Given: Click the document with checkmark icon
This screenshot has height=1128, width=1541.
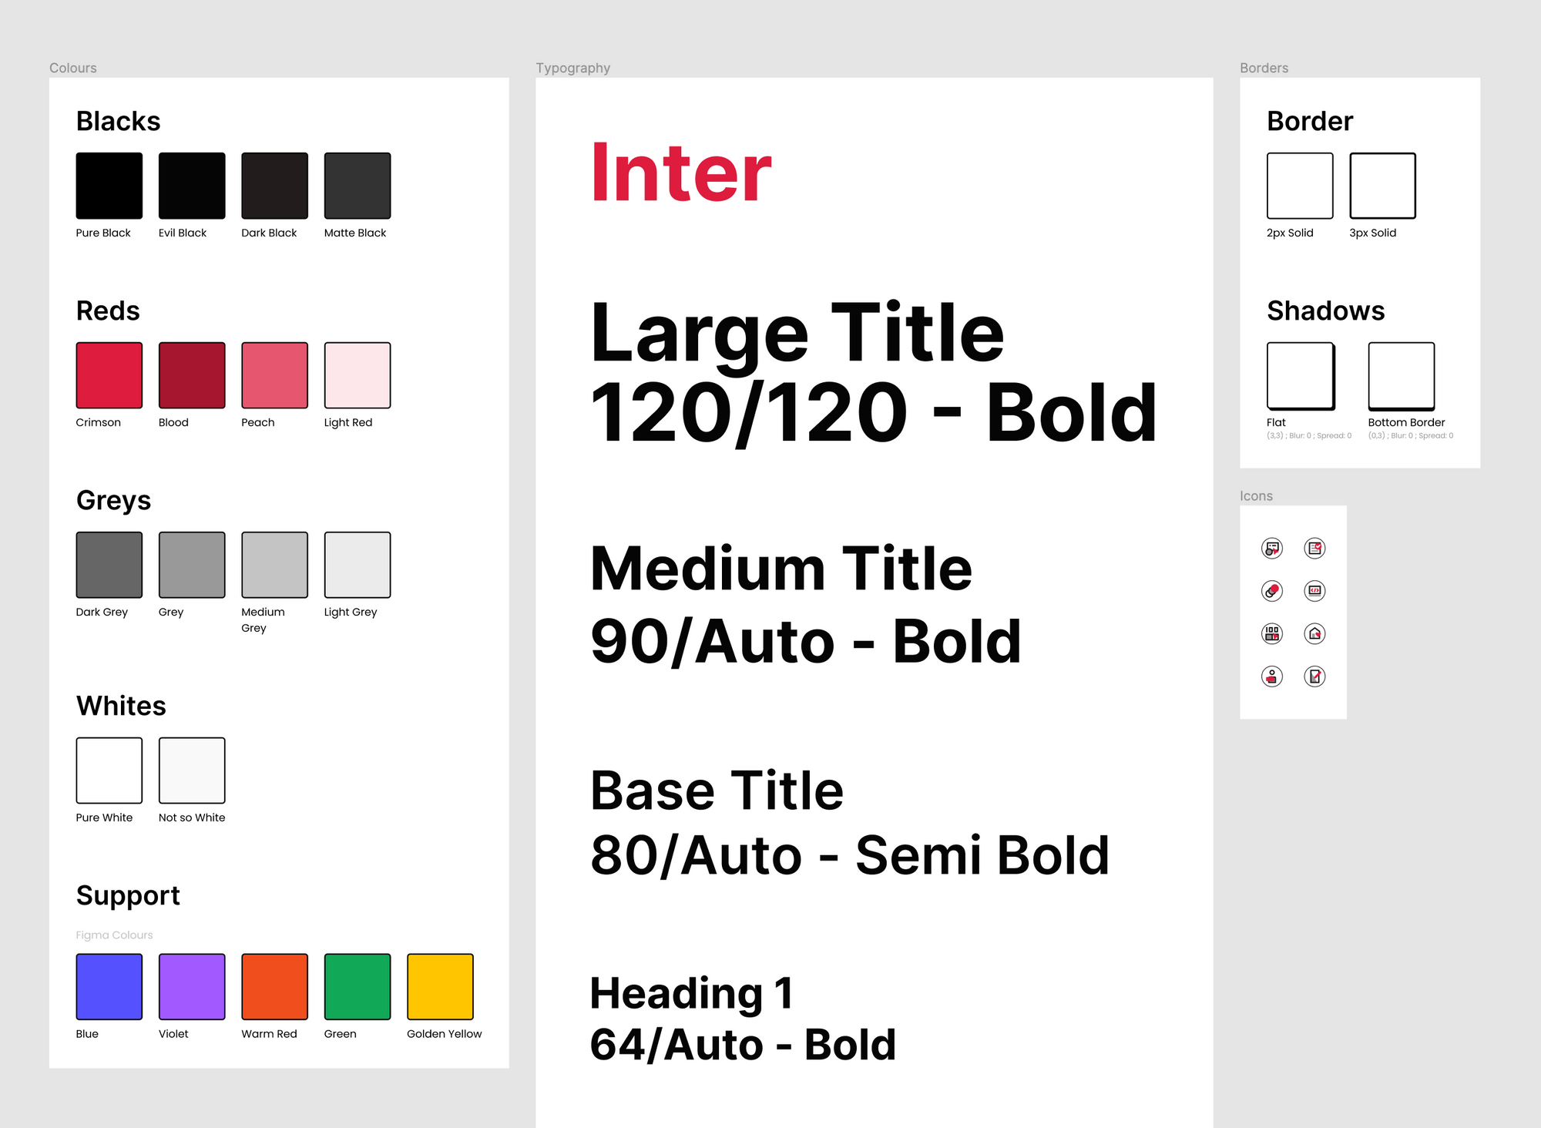Looking at the screenshot, I should (1314, 549).
